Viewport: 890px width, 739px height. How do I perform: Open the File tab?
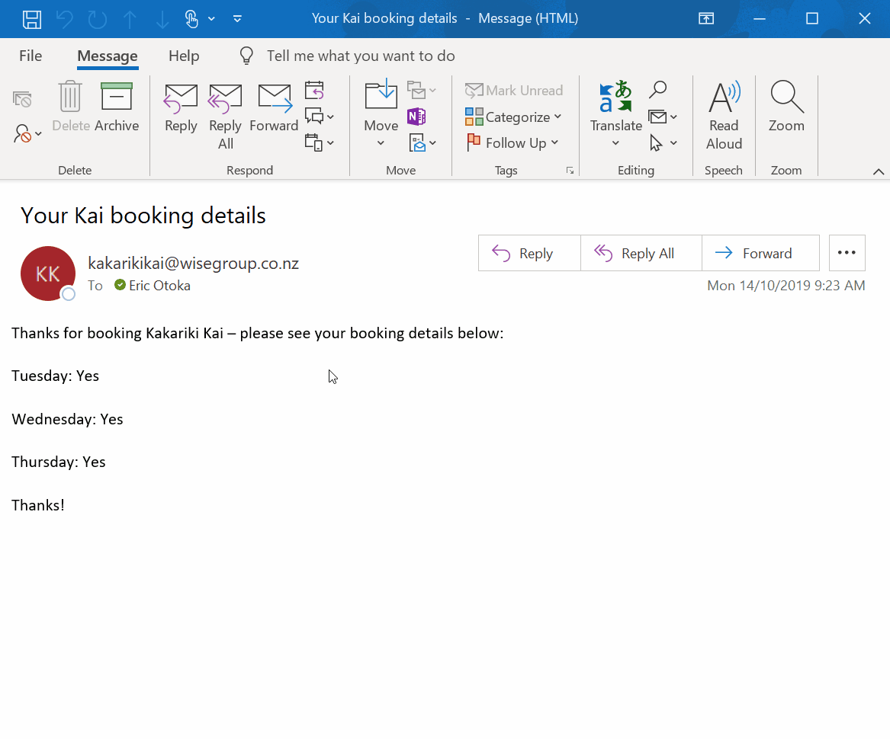pos(31,56)
